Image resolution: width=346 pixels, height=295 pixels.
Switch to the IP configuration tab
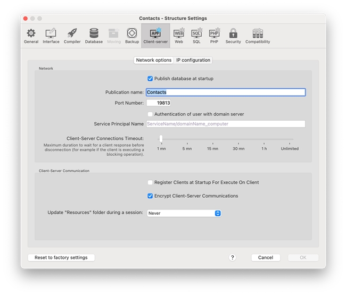coord(193,60)
